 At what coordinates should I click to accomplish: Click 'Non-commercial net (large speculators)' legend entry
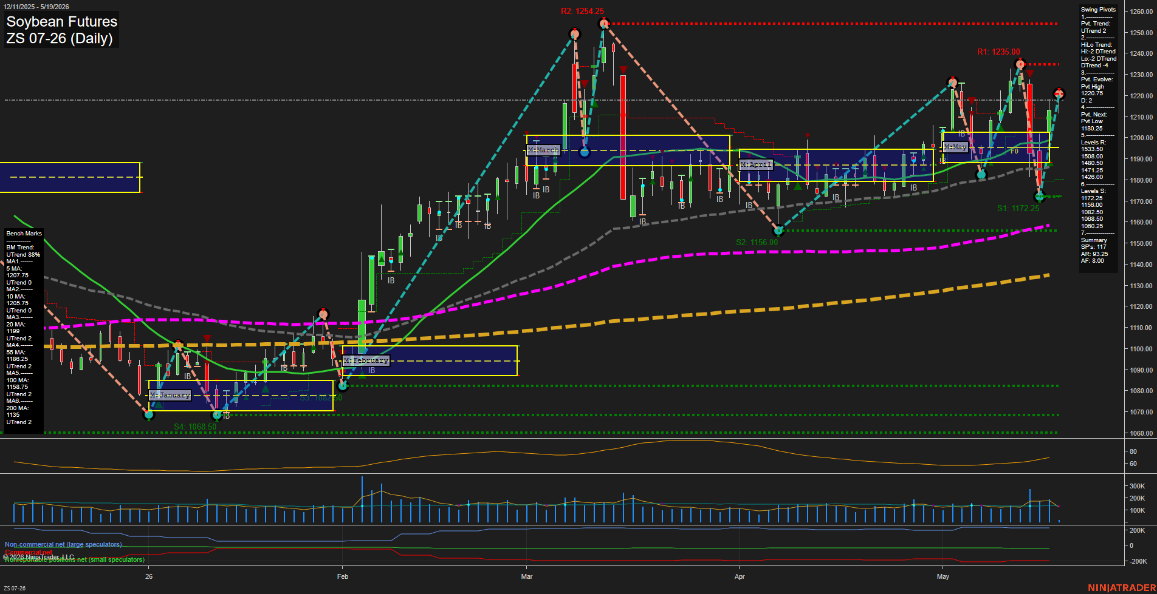click(63, 544)
